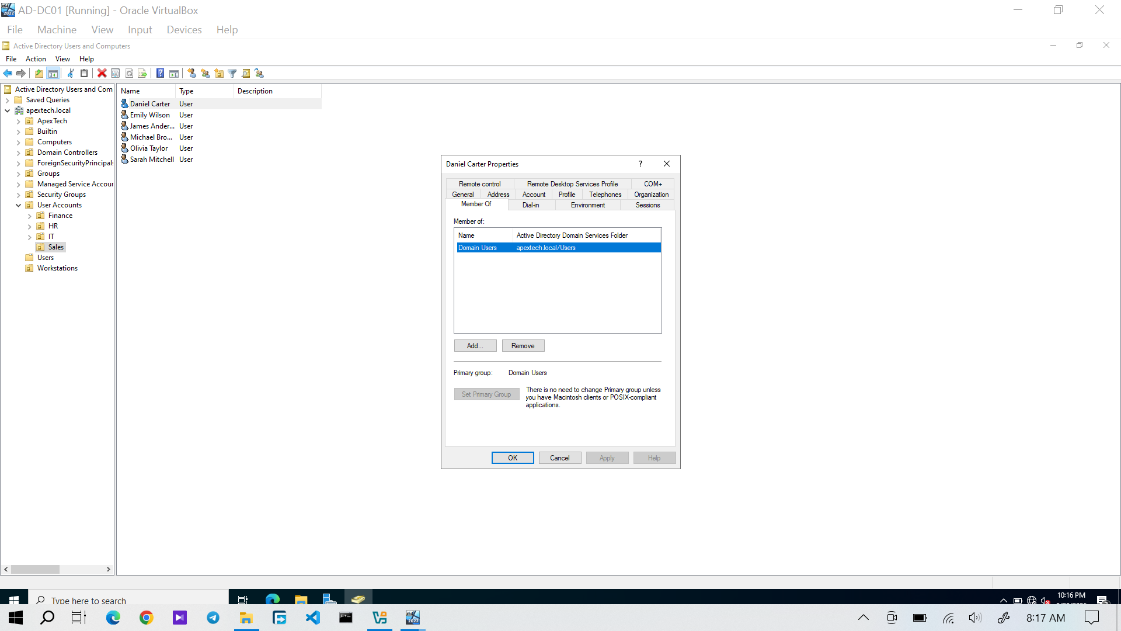The height and width of the screenshot is (631, 1121).
Task: Collapse the User Accounts OU node
Action: click(18, 206)
